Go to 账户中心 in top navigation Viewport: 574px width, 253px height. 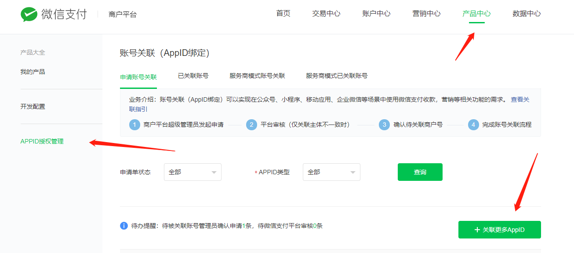[376, 13]
